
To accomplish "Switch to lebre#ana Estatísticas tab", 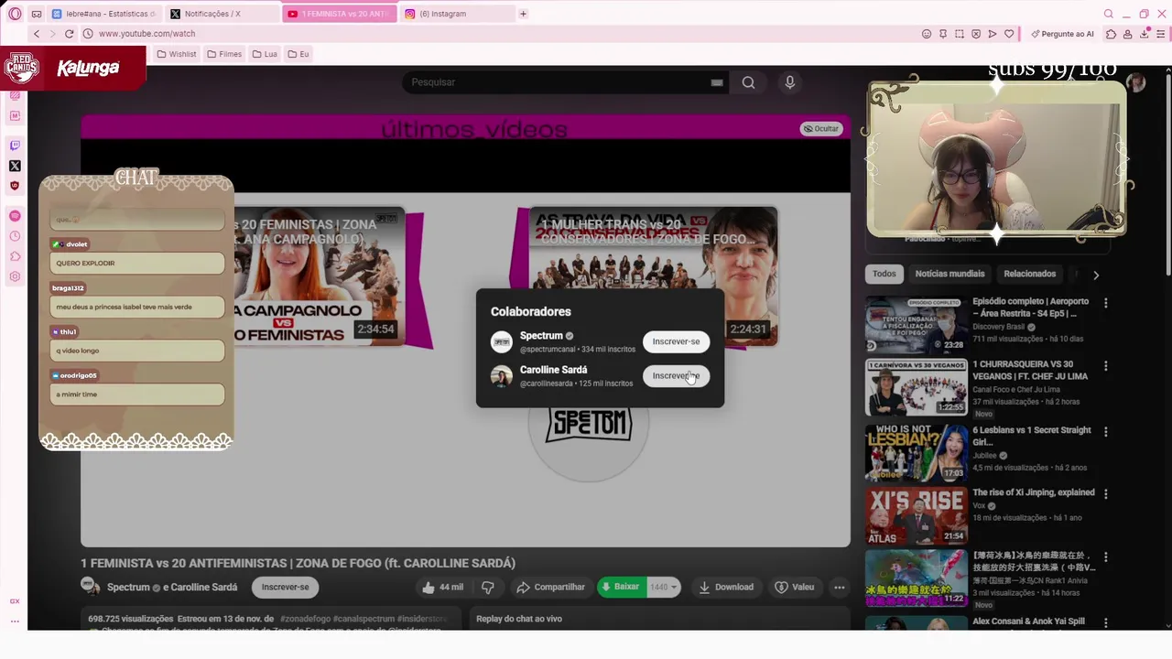I will pos(105,14).
